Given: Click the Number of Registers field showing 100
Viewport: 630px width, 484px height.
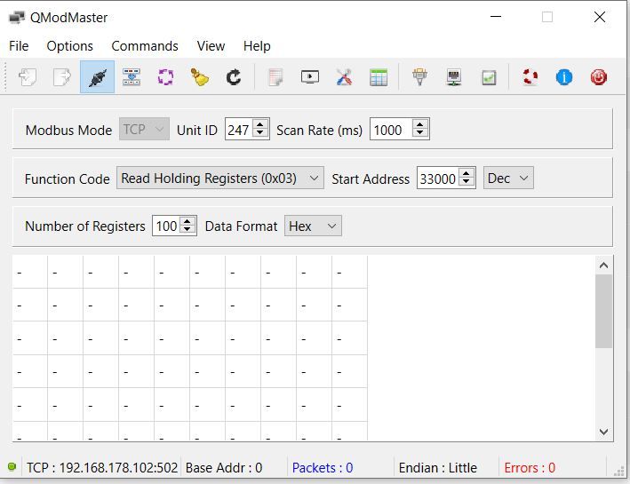Looking at the screenshot, I should [166, 226].
